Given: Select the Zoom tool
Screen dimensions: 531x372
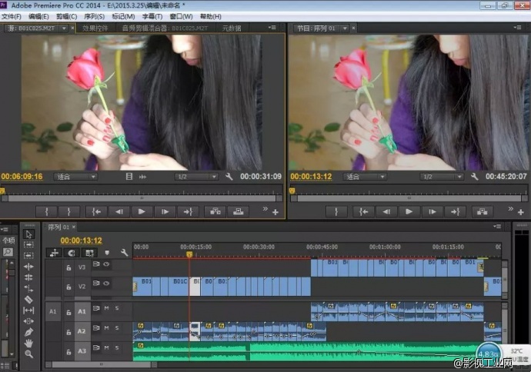Looking at the screenshot, I should pos(28,354).
